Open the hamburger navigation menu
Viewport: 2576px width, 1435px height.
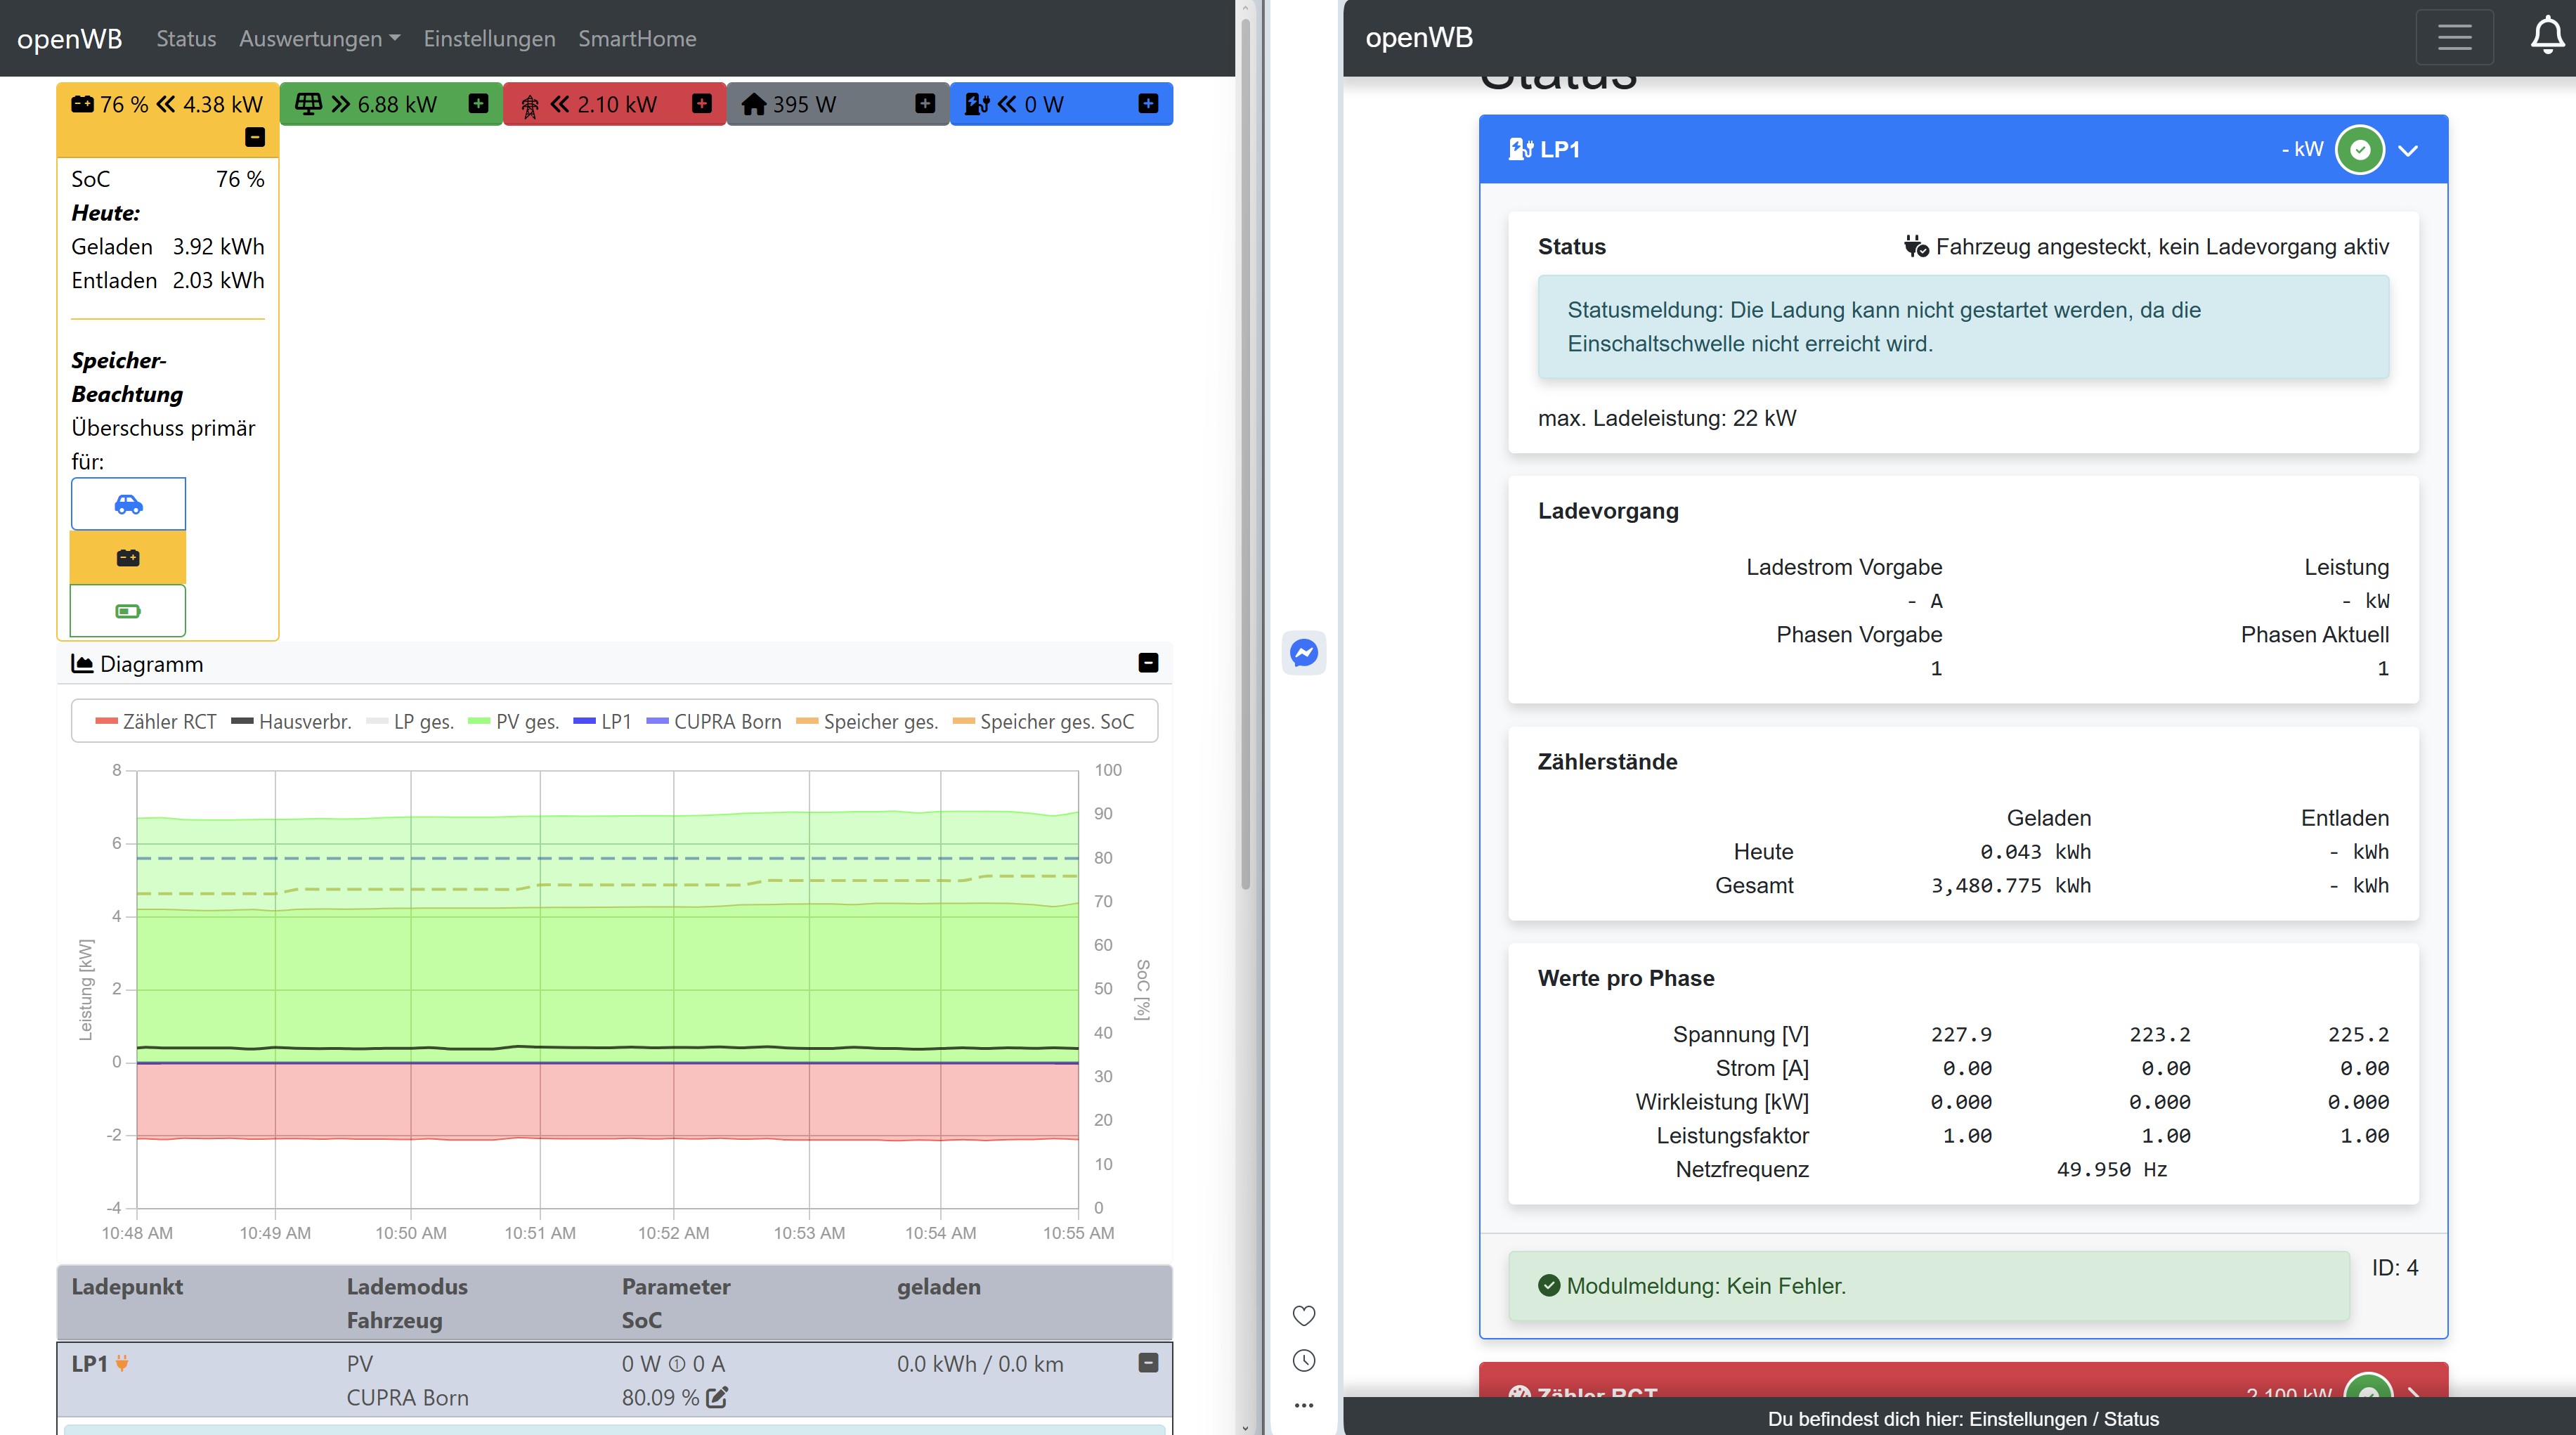coord(2454,38)
